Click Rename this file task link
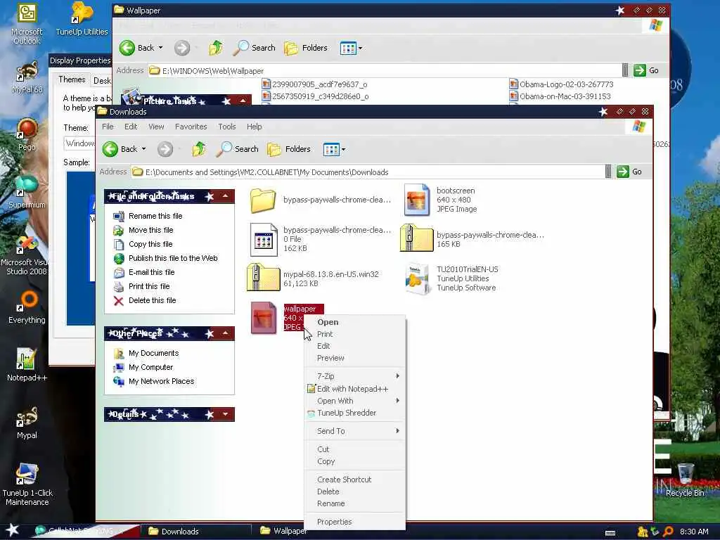The width and height of the screenshot is (720, 540). 155,216
